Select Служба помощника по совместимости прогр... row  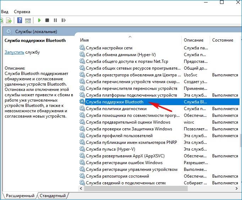click(x=159, y=115)
